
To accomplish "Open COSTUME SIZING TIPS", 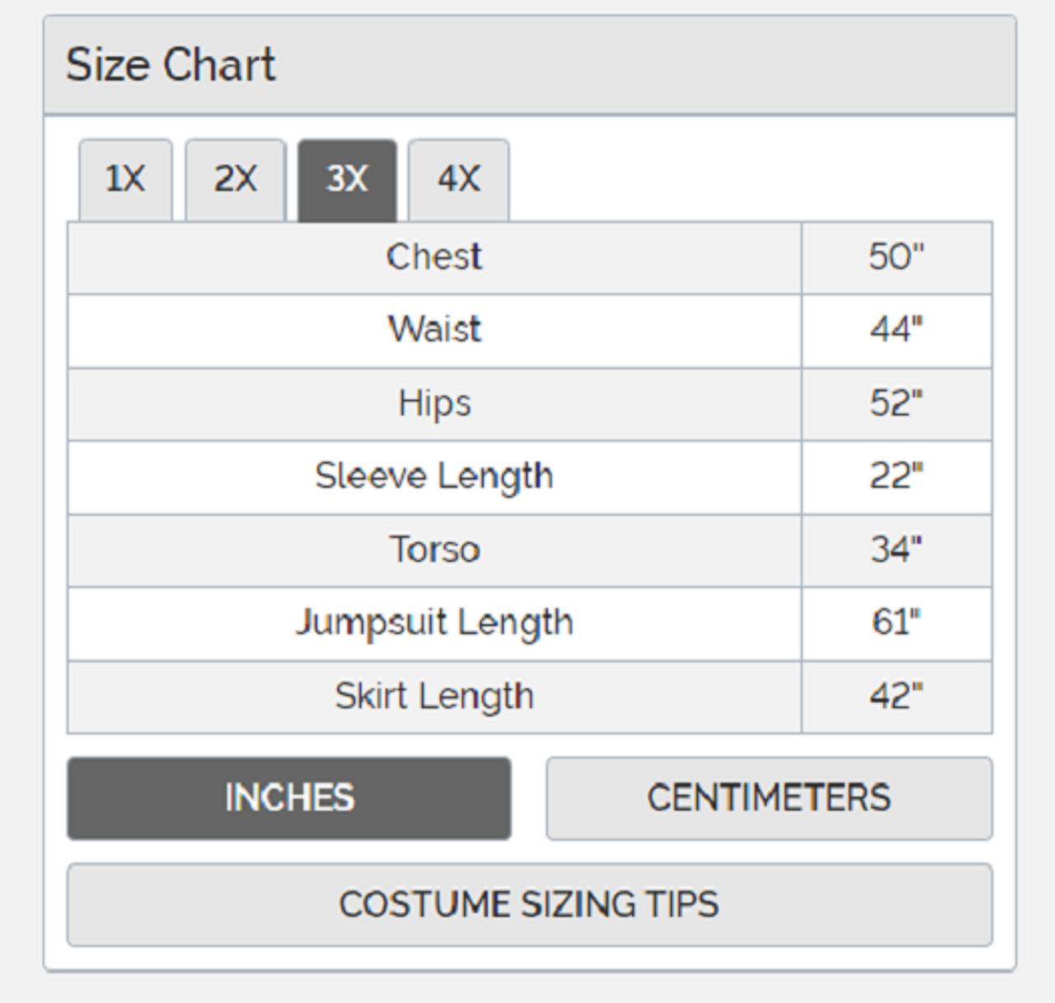I will click(x=529, y=904).
